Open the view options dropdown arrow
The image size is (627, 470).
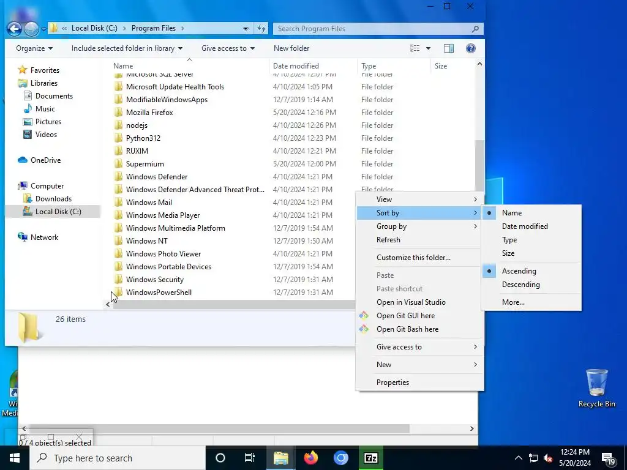point(428,48)
